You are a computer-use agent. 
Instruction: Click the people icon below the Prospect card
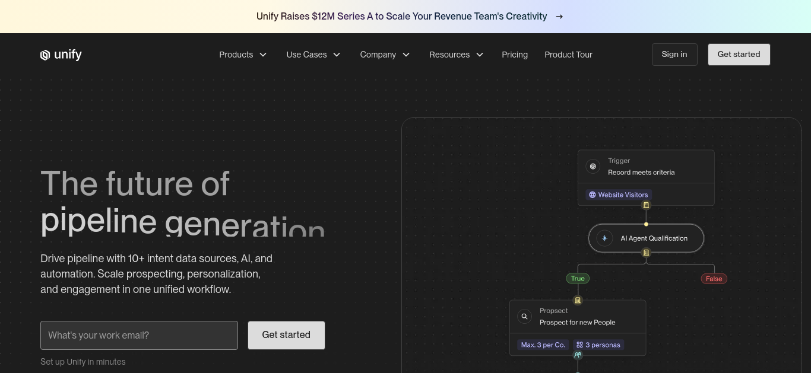(578, 355)
